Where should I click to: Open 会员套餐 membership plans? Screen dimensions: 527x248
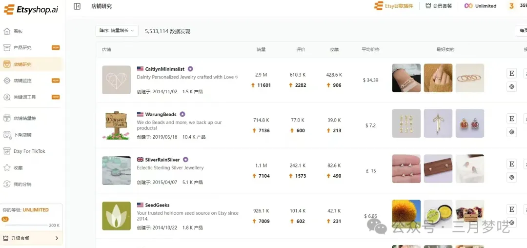(x=439, y=6)
